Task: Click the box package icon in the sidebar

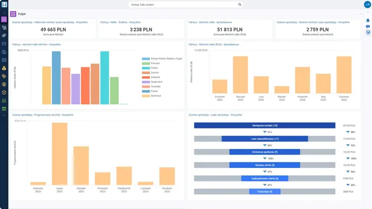Action: pyautogui.click(x=4, y=93)
